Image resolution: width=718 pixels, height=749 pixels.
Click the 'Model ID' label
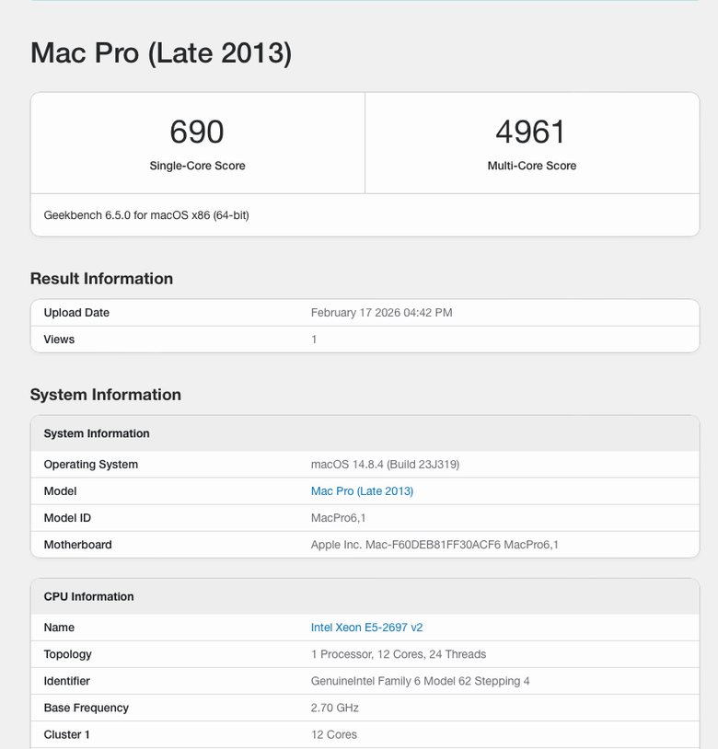(67, 518)
